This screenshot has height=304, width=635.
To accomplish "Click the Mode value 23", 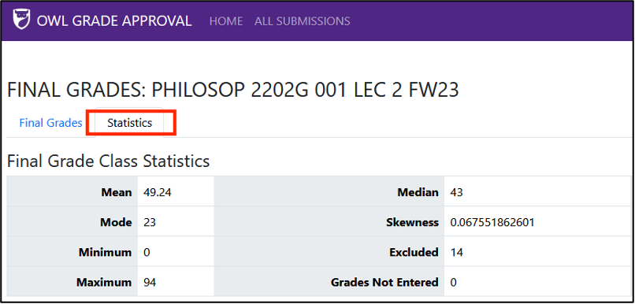I will [150, 223].
